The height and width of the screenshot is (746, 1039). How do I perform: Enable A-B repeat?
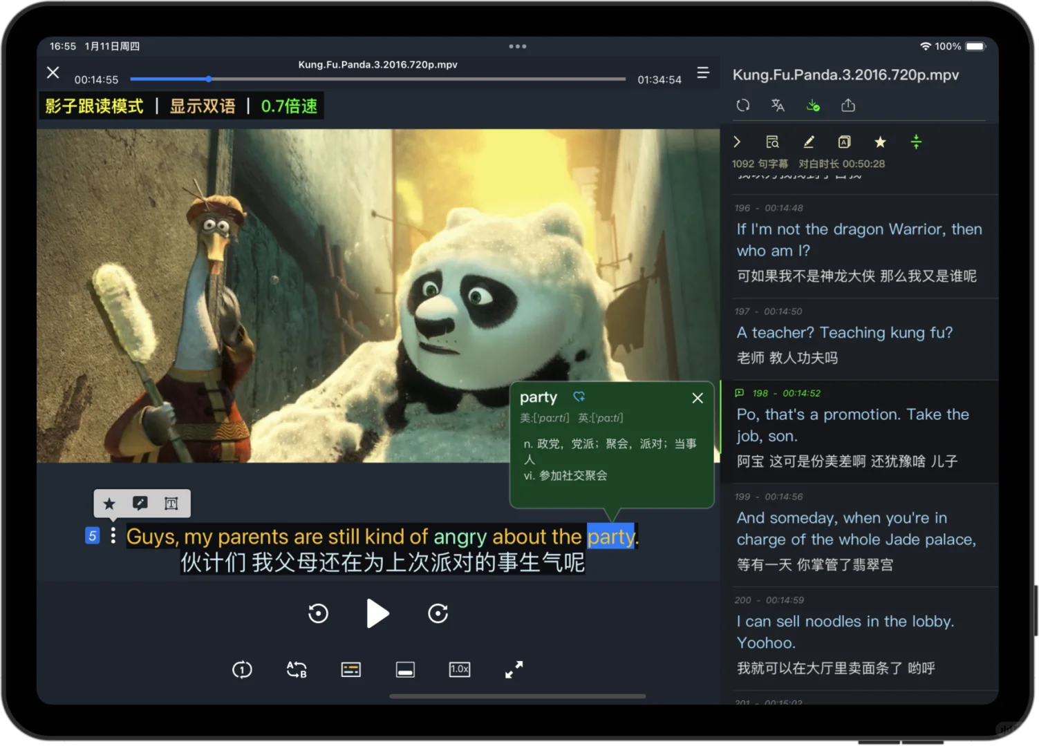297,669
